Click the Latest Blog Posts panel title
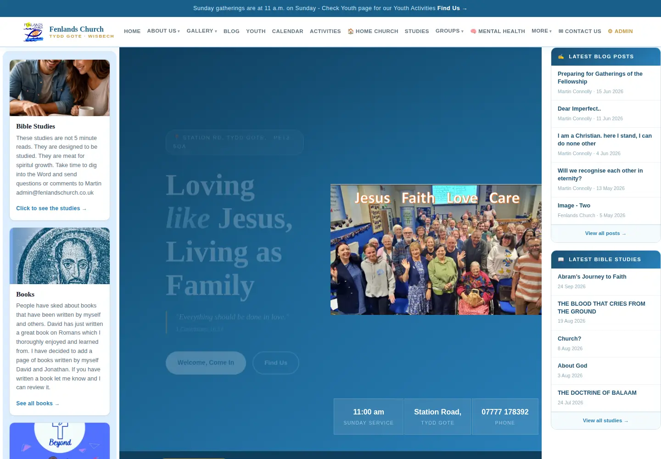Screen dimensions: 661x459 [x=601, y=56]
